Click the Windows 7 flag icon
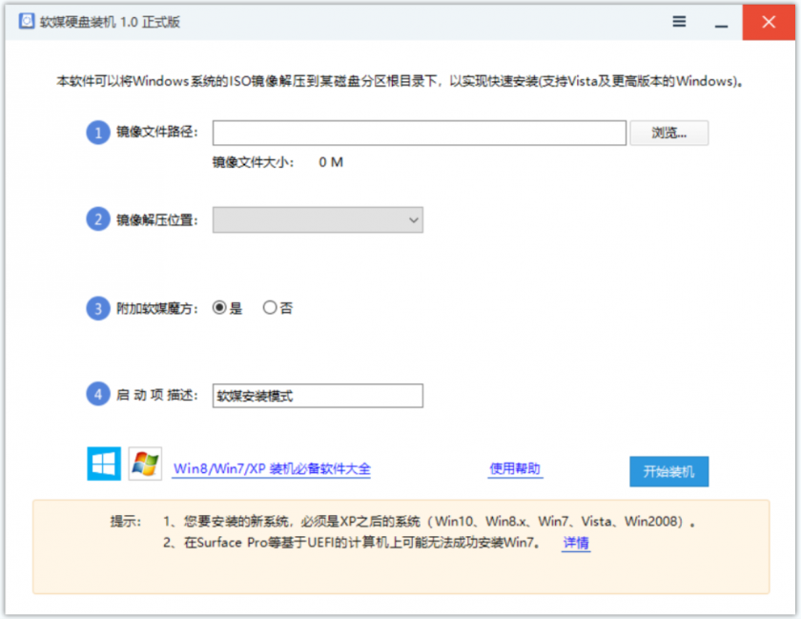This screenshot has width=801, height=619. tap(145, 464)
